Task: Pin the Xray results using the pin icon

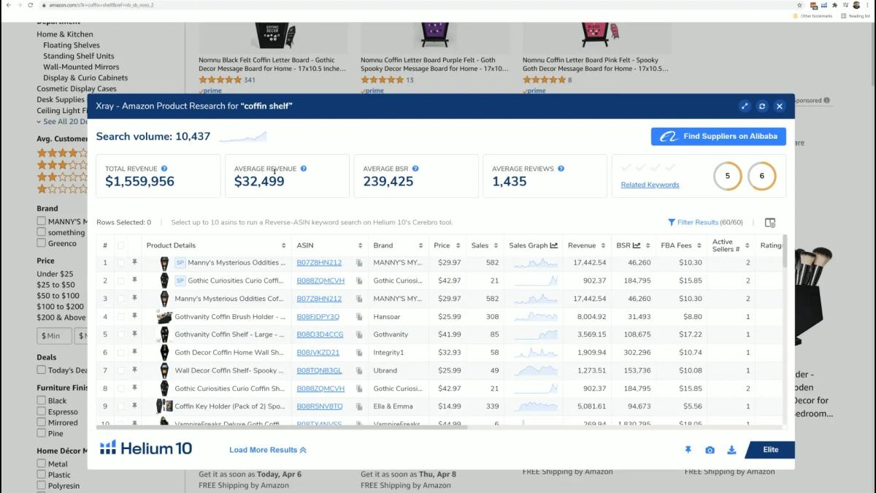Action: (687, 450)
